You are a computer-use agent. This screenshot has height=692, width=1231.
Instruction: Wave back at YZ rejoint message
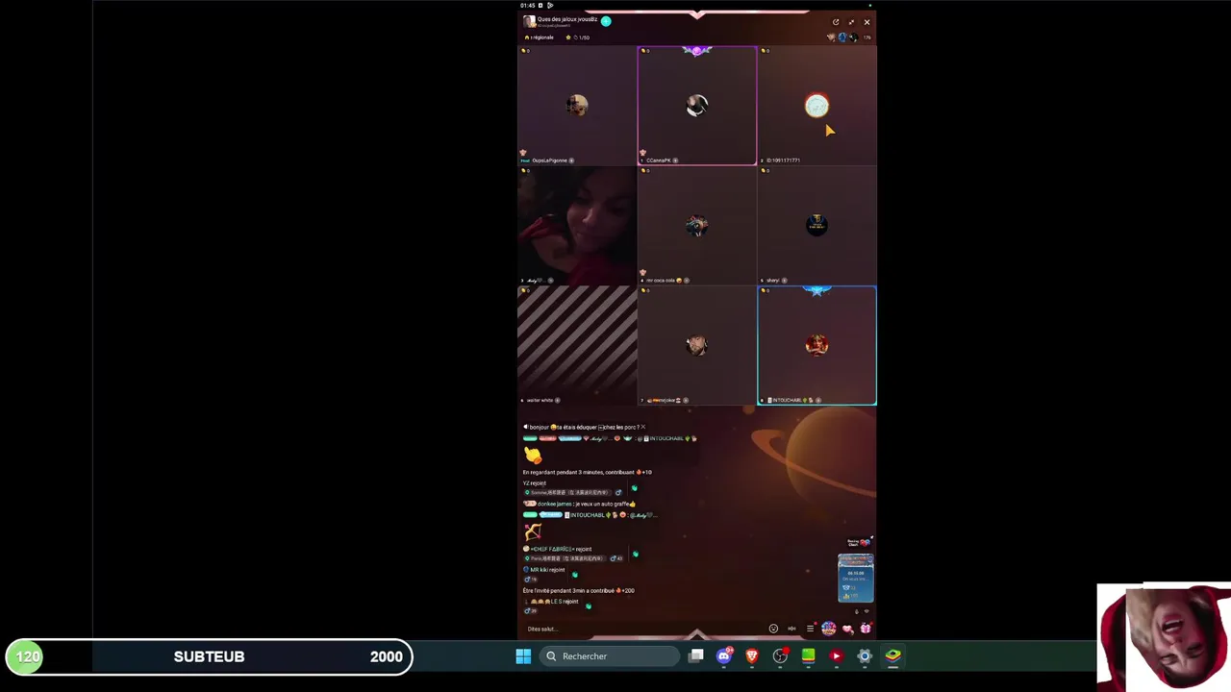coord(634,488)
